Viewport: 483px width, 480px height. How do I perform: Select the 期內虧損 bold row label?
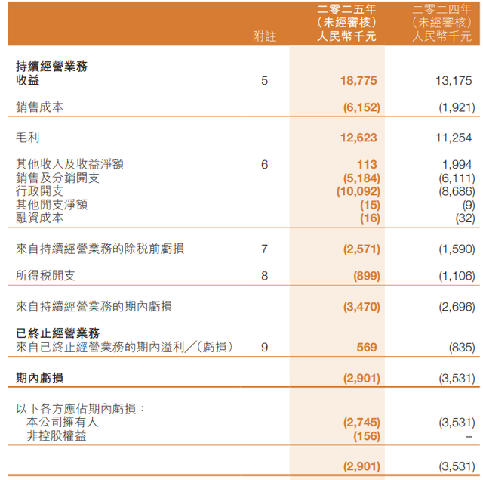tap(40, 376)
